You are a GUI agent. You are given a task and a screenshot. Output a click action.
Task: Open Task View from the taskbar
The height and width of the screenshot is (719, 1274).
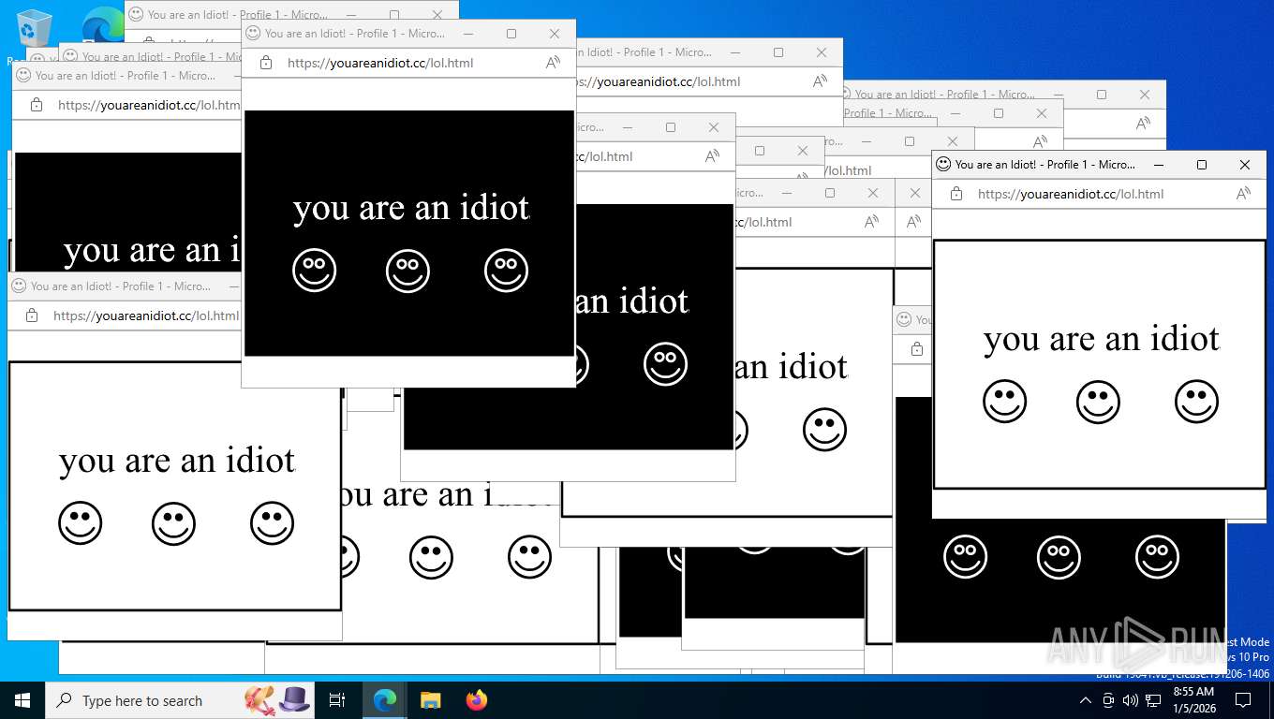(x=337, y=700)
